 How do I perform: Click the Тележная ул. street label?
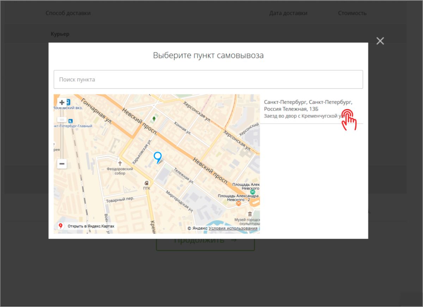click(184, 175)
